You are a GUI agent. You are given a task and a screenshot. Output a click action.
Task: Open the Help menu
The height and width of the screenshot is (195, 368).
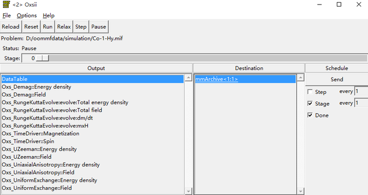[49, 15]
